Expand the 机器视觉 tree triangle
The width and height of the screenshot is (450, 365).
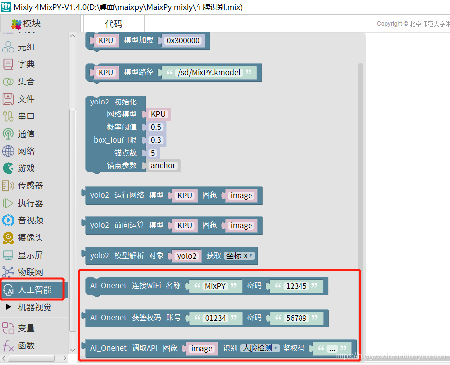[8, 307]
